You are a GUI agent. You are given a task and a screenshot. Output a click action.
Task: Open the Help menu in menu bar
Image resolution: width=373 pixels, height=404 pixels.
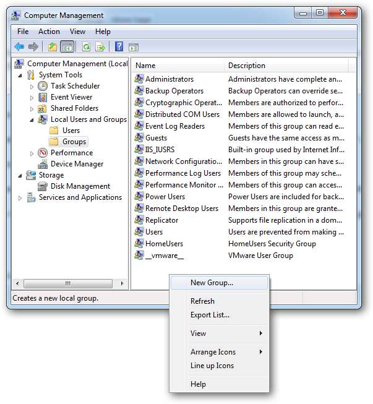point(103,32)
